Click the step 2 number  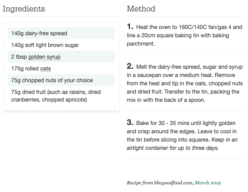tap(130, 66)
